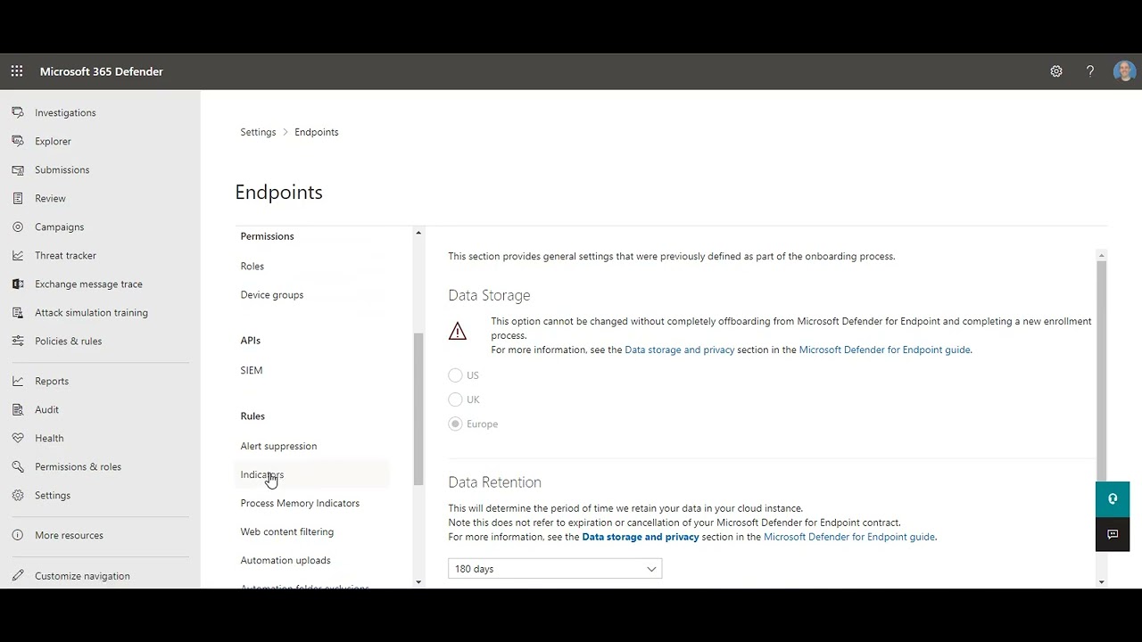The height and width of the screenshot is (642, 1142).
Task: Open the SIEM settings page
Action: coord(252,370)
